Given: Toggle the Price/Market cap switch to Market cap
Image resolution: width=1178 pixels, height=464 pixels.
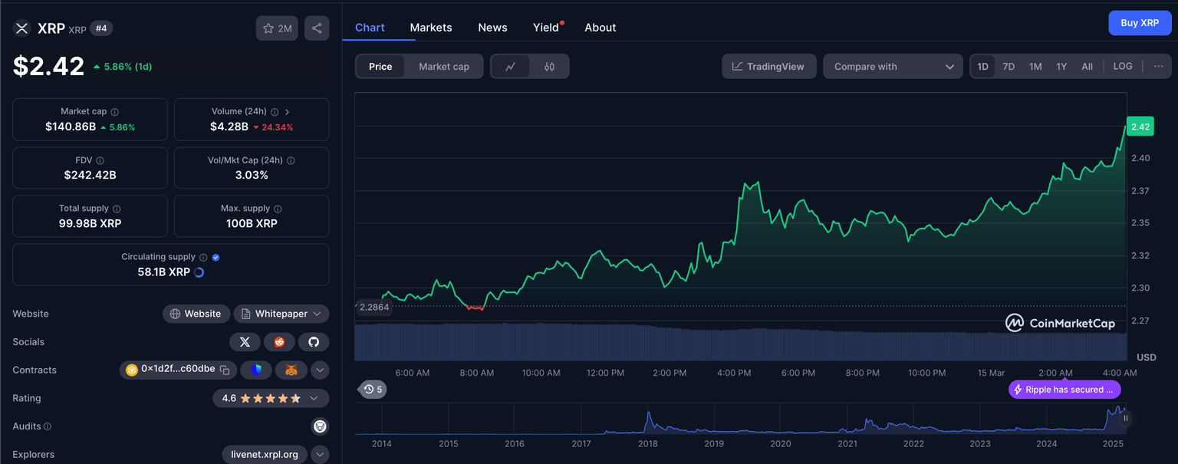Looking at the screenshot, I should (443, 66).
